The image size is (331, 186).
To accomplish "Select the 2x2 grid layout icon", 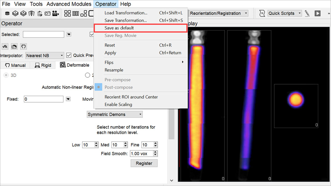I will [67, 13].
